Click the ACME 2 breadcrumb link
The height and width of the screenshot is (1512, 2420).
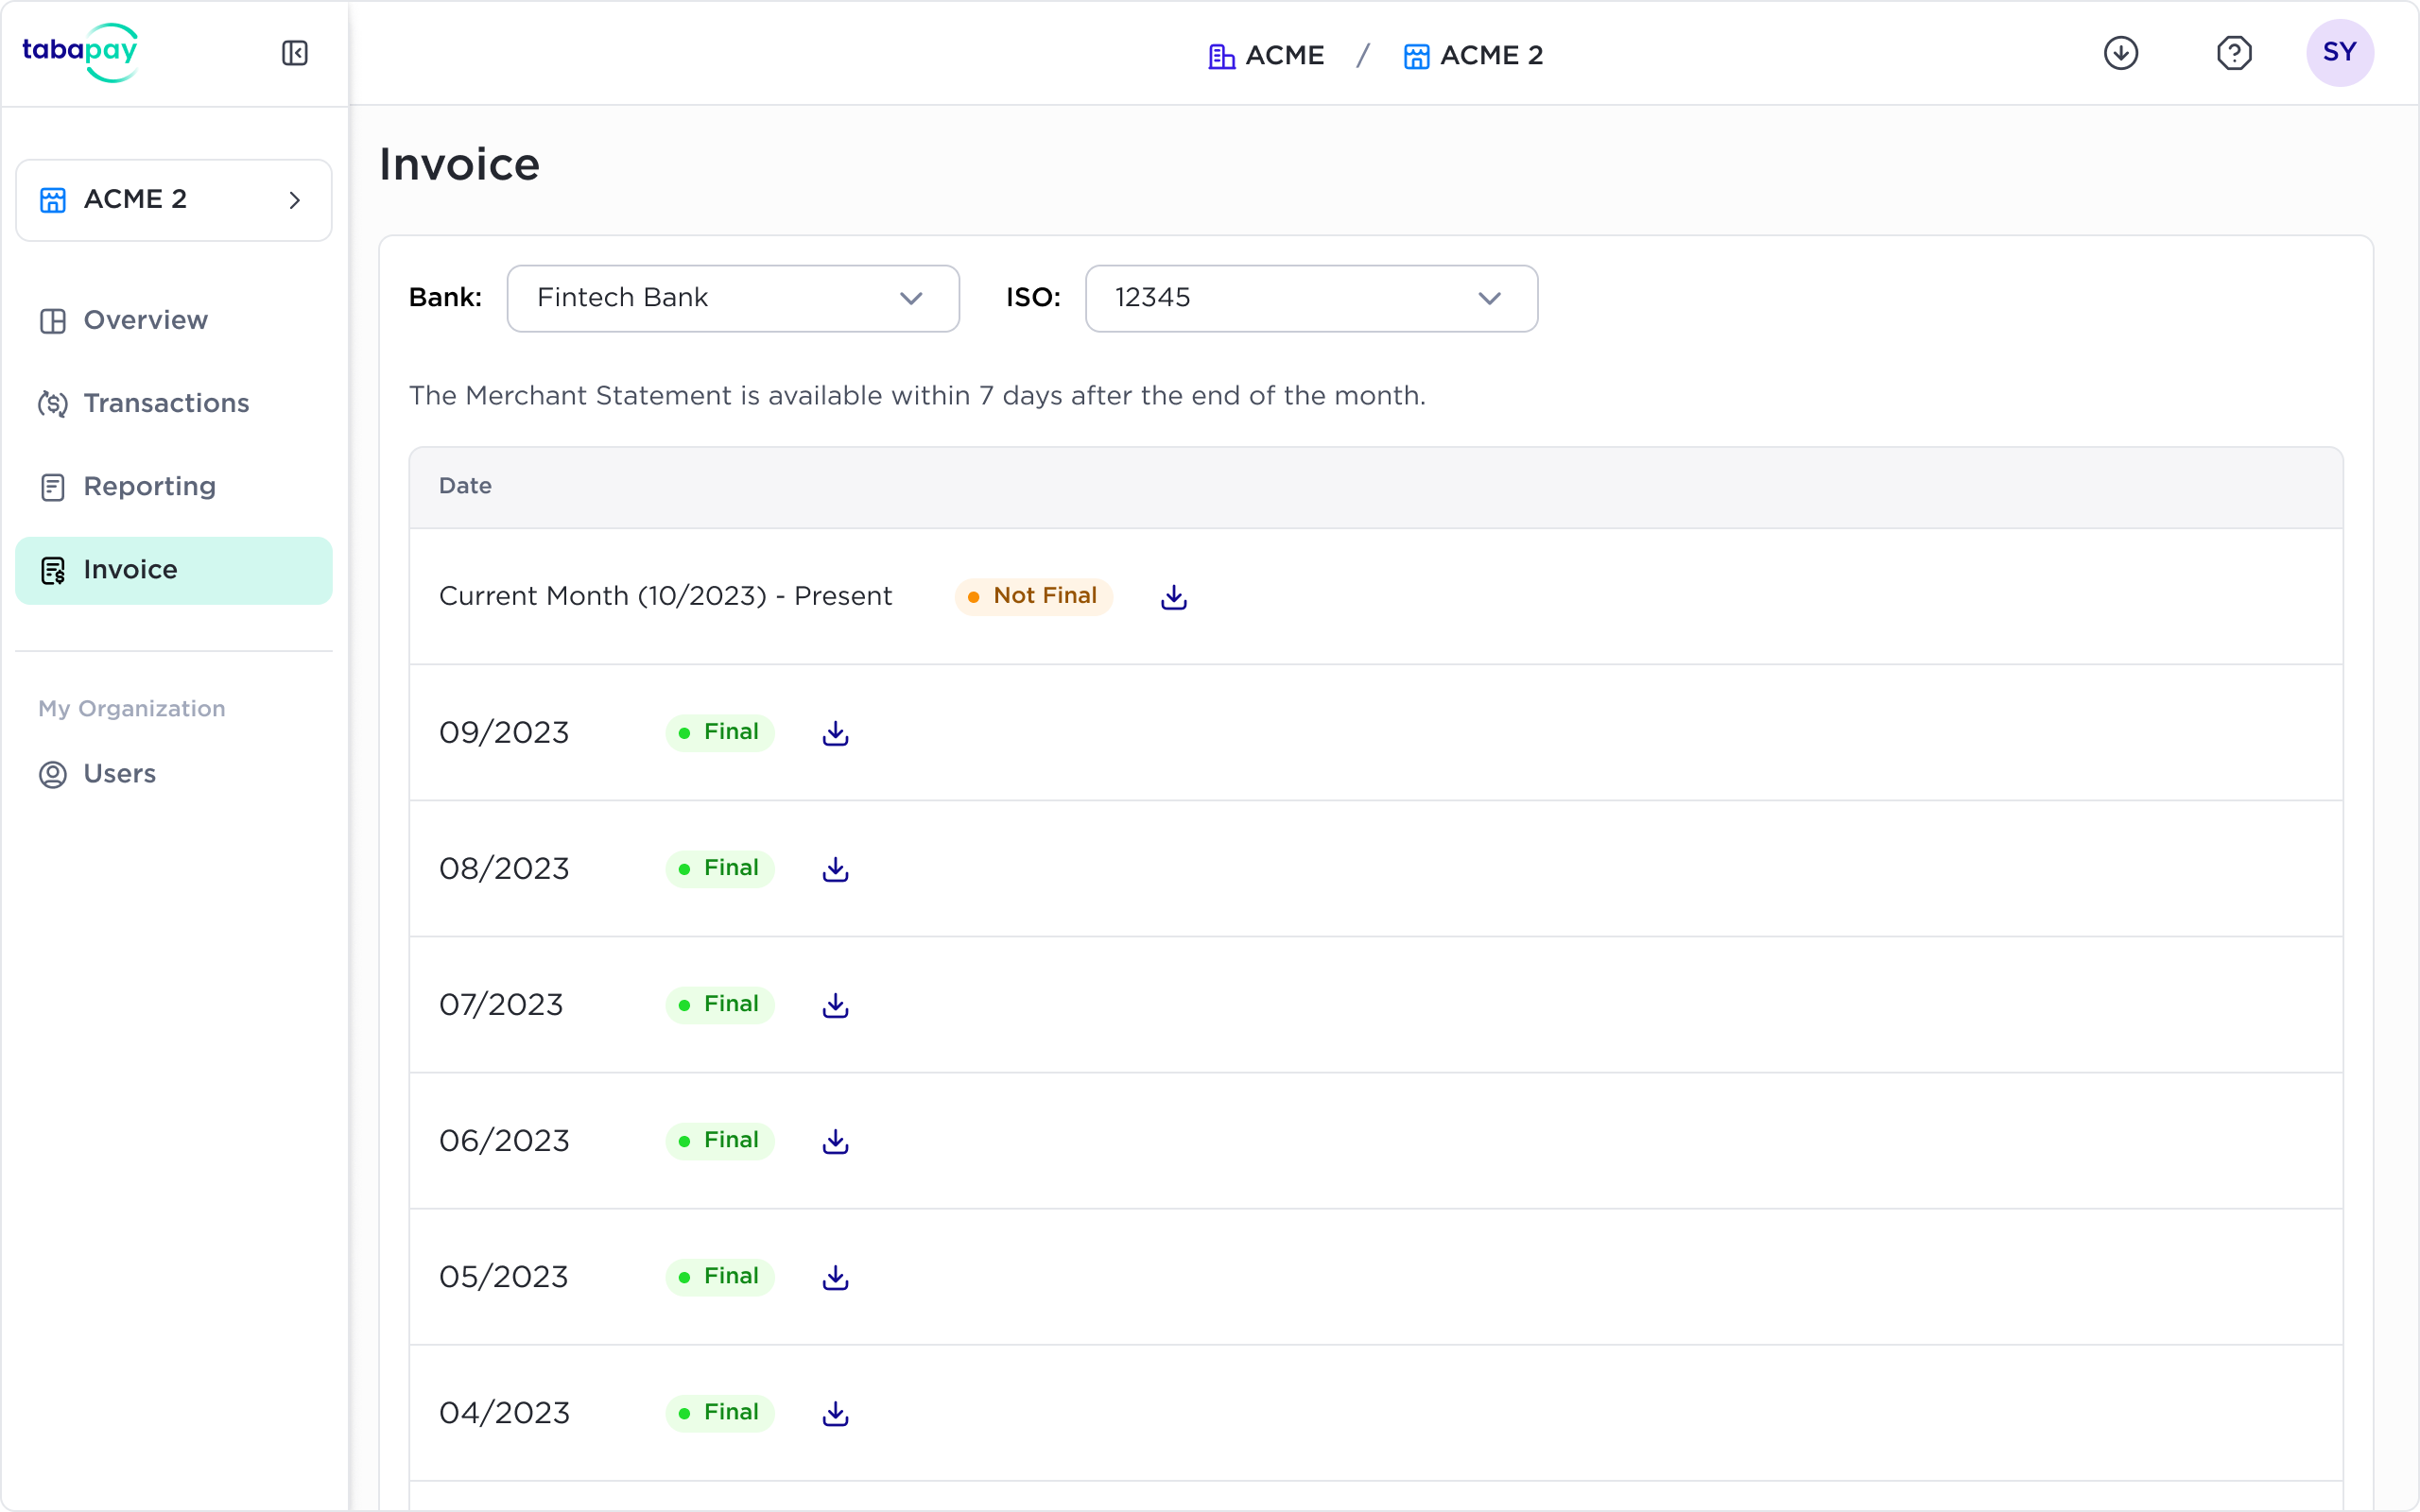click(x=1491, y=56)
